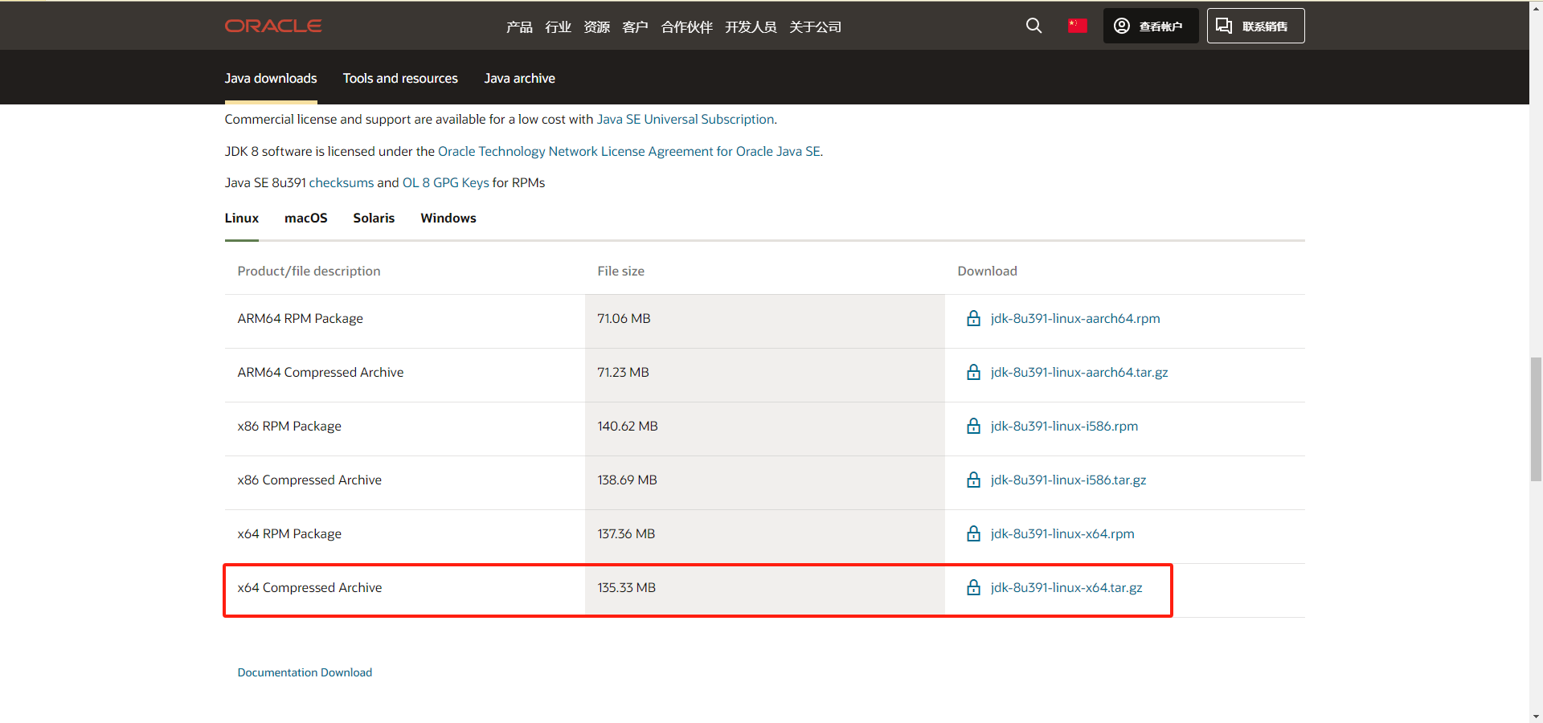Viewport: 1543px width, 723px height.
Task: Click the 138.69 MB file size
Action: 627,480
